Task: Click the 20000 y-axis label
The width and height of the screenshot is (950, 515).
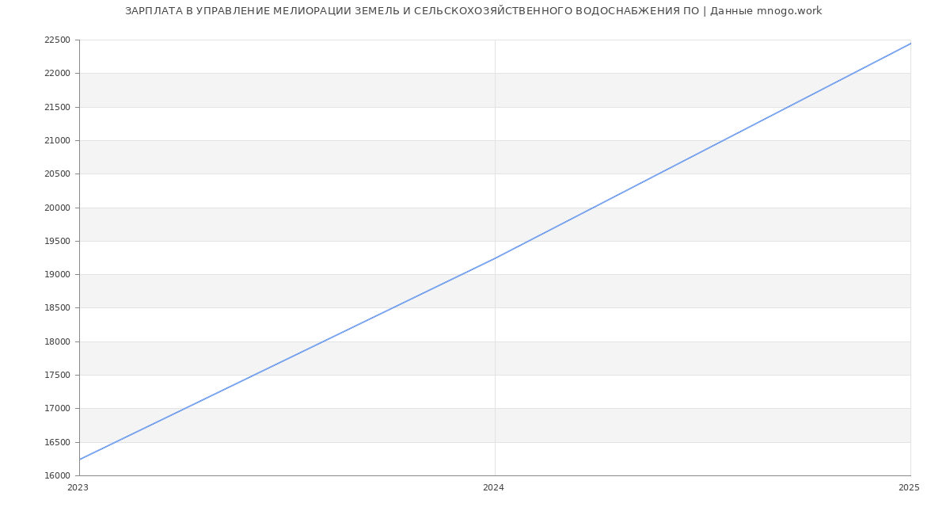Action: click(57, 208)
